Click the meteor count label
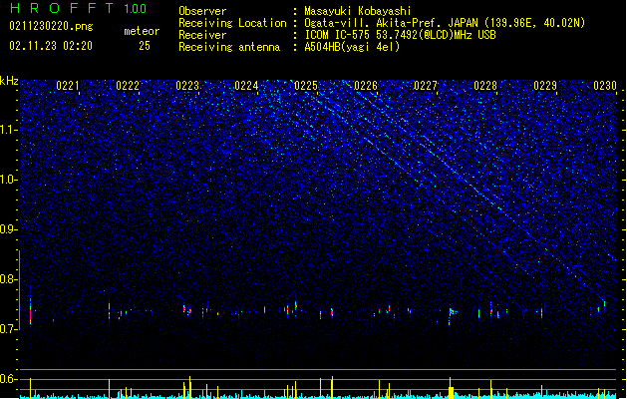This screenshot has height=399, width=627. tap(142, 31)
